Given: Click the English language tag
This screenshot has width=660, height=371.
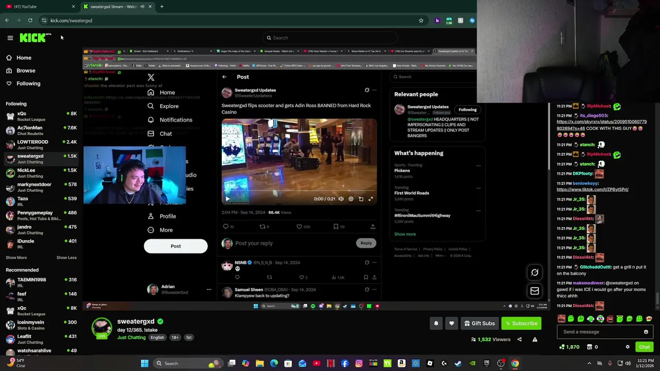Looking at the screenshot, I should (x=157, y=338).
